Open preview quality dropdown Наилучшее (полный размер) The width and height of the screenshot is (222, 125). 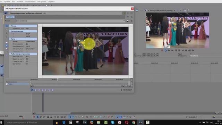[x=162, y=10]
